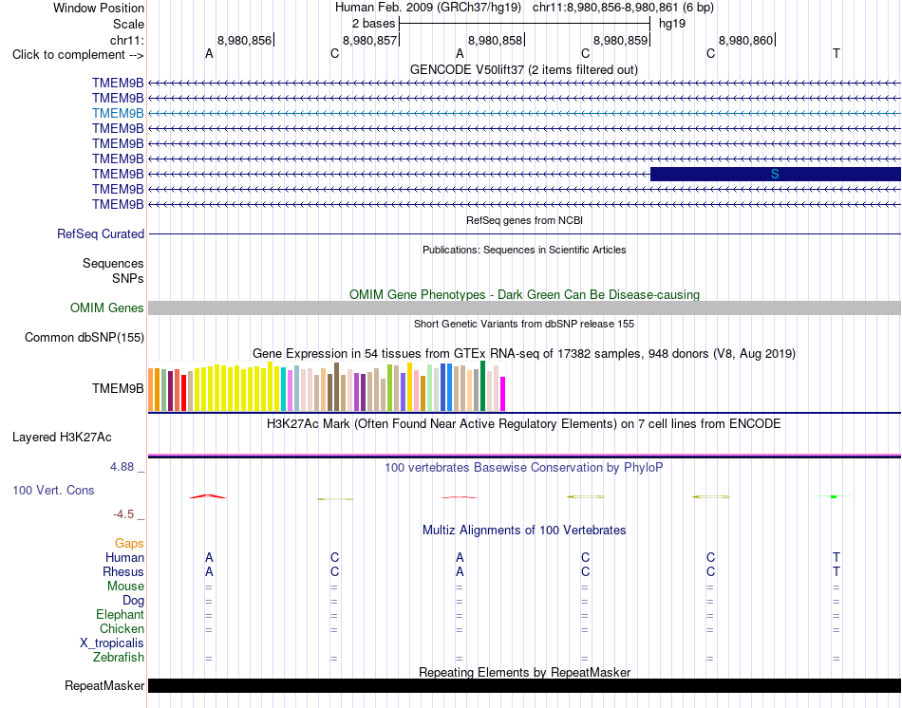Click 'Click to complement -->' to complement bases

78,55
